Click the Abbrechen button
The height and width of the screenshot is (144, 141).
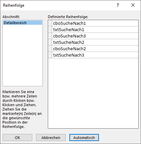pos(51,138)
